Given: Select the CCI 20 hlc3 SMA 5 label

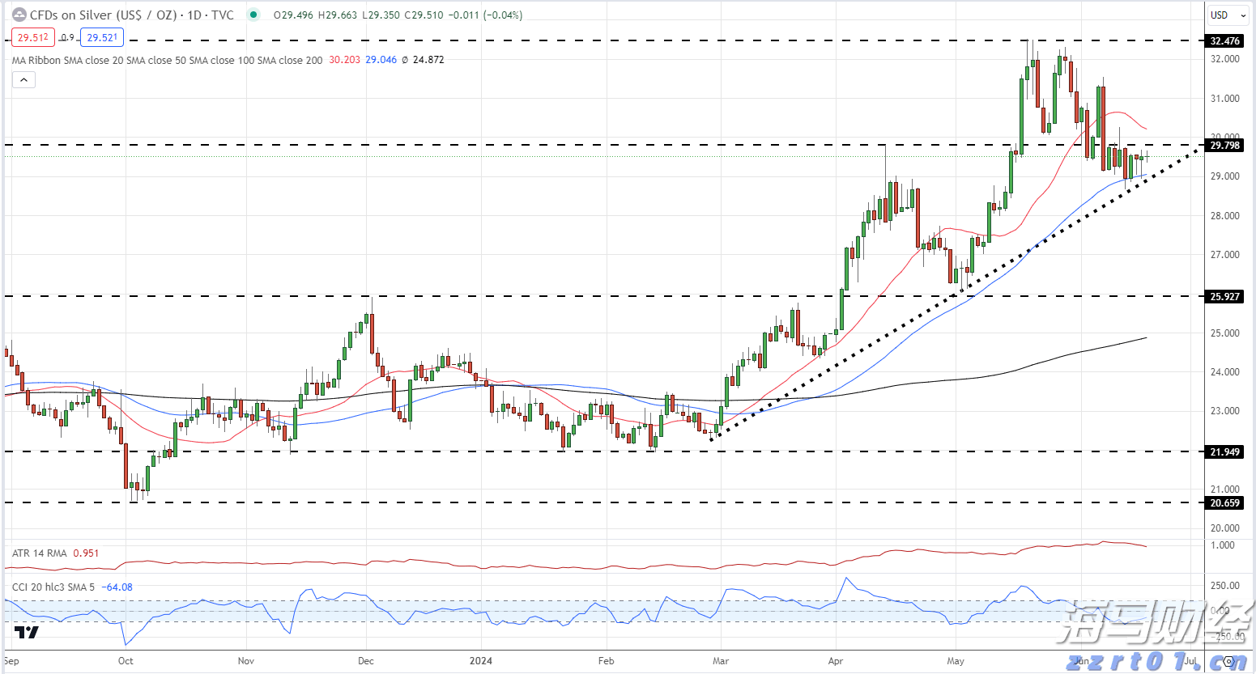Looking at the screenshot, I should 54,587.
